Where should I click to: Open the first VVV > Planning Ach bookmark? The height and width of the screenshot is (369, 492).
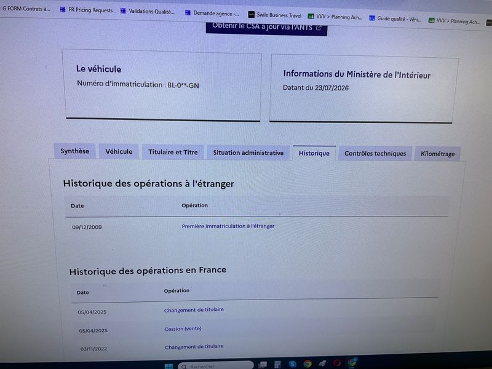coord(335,17)
